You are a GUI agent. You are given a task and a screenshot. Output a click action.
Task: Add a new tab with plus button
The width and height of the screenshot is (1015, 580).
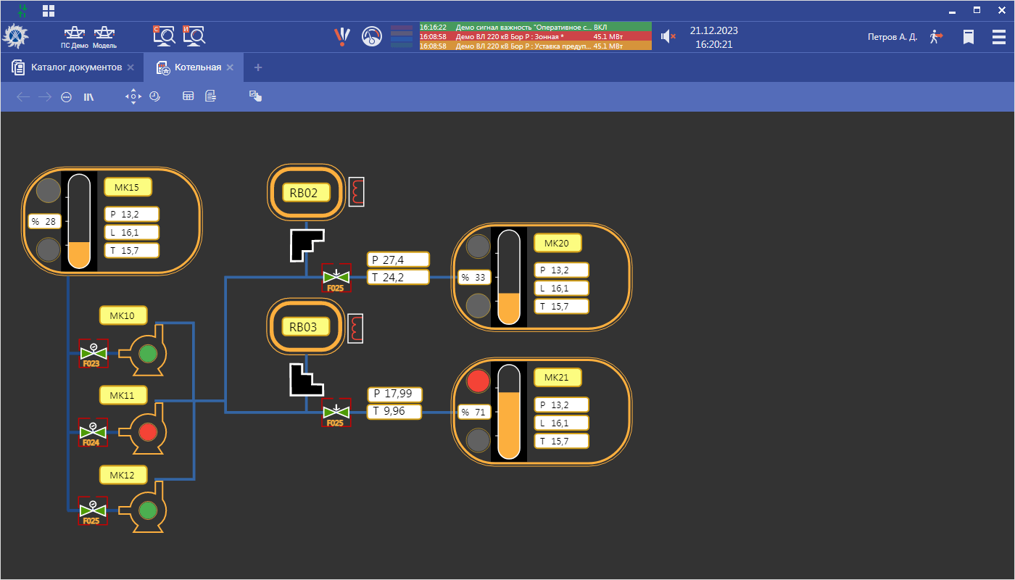click(x=257, y=67)
